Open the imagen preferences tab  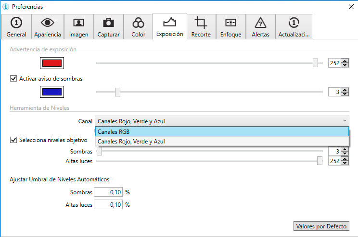pos(78,27)
